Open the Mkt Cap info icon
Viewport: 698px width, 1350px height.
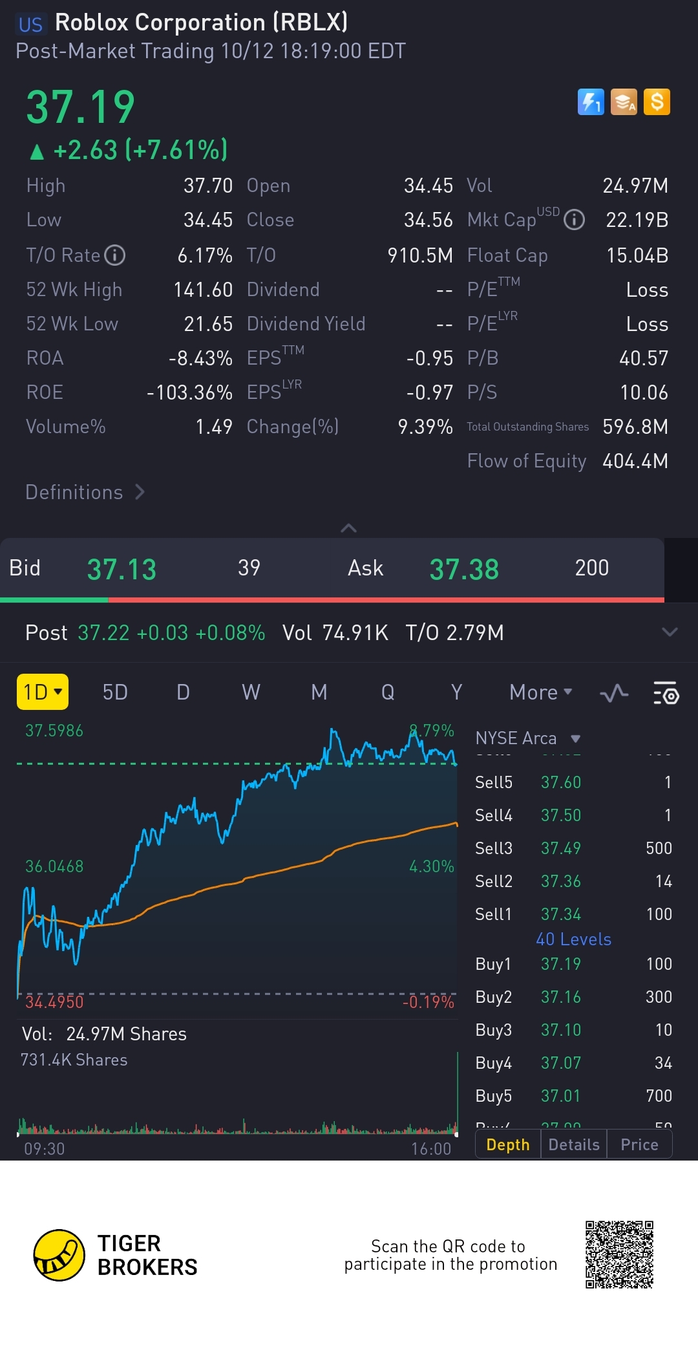point(574,220)
